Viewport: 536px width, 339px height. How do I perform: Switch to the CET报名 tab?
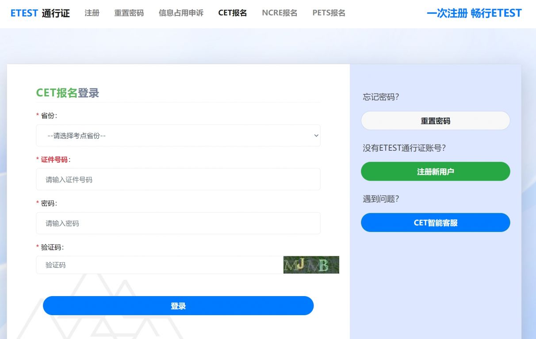[x=232, y=13]
